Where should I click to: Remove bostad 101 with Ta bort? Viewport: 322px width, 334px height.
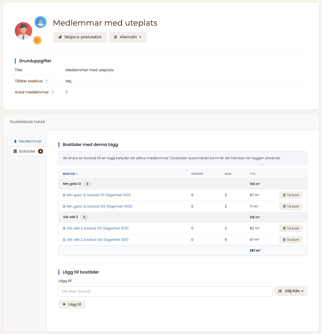(291, 195)
